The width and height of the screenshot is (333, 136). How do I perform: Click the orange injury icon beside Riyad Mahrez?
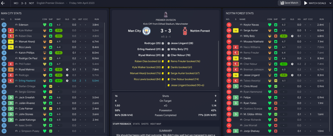click(x=11, y=69)
